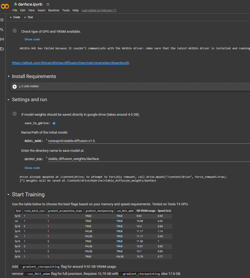250x278 pixels.
Task: Open the Runtime menu
Action: tap(54, 10)
